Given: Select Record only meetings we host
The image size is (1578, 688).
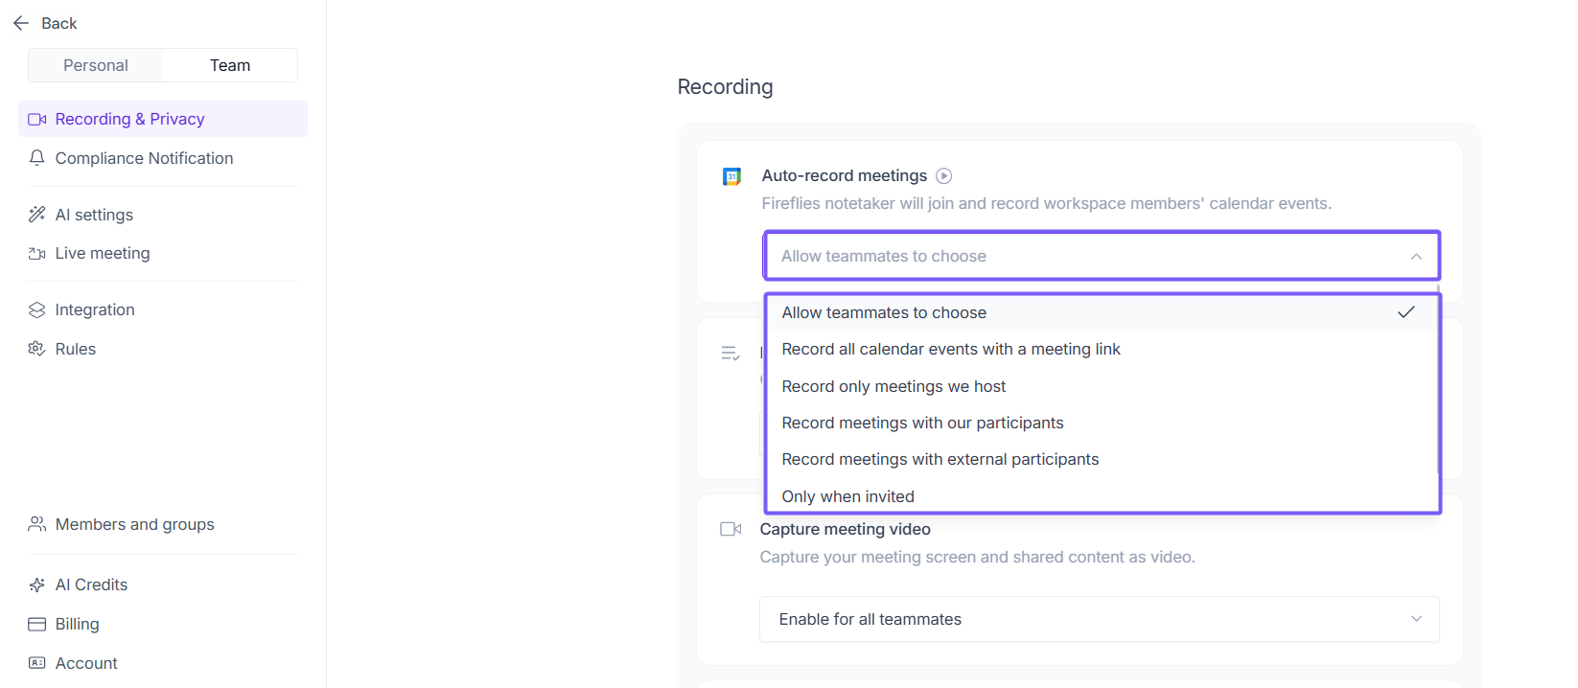Looking at the screenshot, I should pos(893,386).
